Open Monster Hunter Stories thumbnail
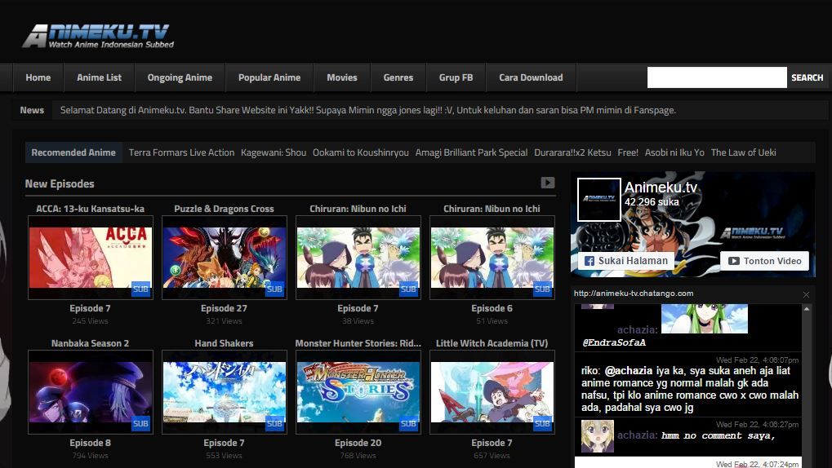This screenshot has height=468, width=832. point(358,392)
